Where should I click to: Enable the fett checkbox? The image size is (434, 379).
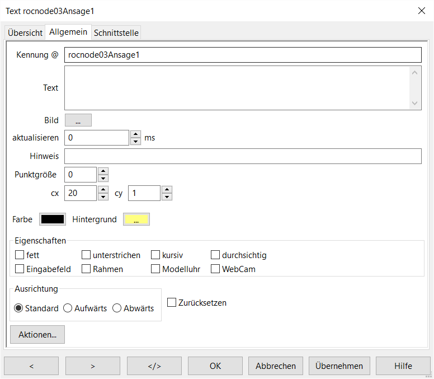point(20,255)
